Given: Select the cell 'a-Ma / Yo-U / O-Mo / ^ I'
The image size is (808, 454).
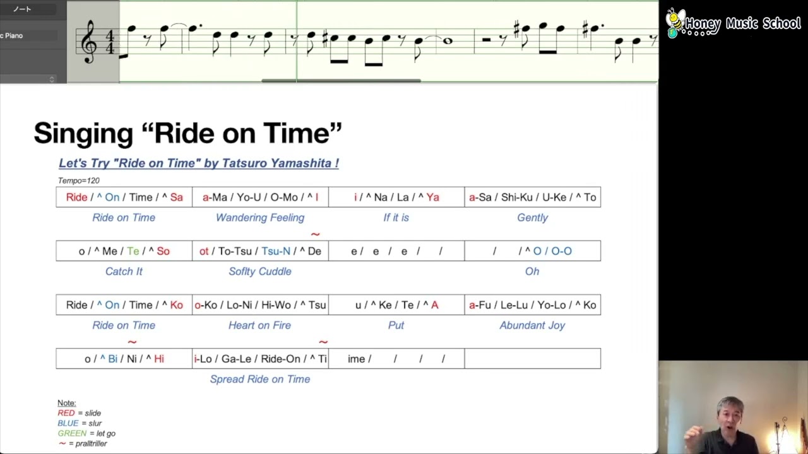Looking at the screenshot, I should [x=260, y=197].
